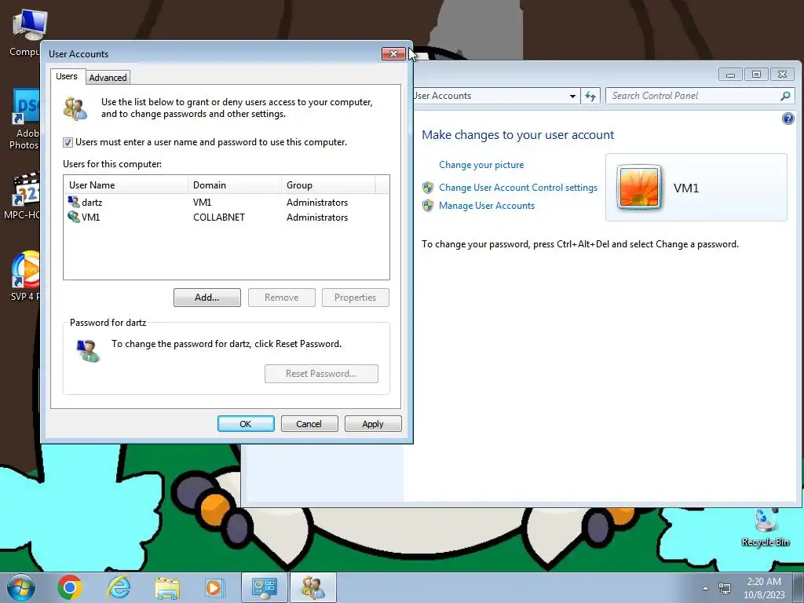Open Windows Explorer from taskbar

click(167, 588)
